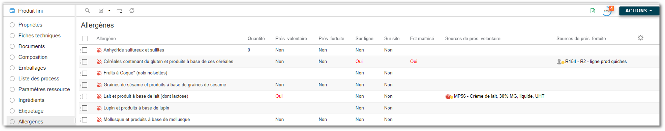Screen dimensions: 665x131
Task: Open the Composition section in sidebar
Action: coord(33,57)
